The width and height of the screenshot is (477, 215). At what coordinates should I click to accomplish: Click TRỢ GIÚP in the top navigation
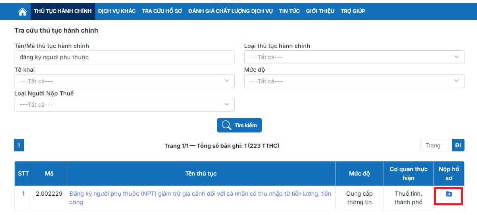pyautogui.click(x=353, y=11)
